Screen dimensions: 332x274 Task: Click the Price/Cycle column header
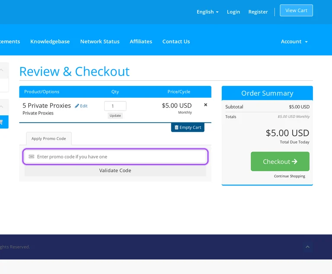click(x=179, y=92)
